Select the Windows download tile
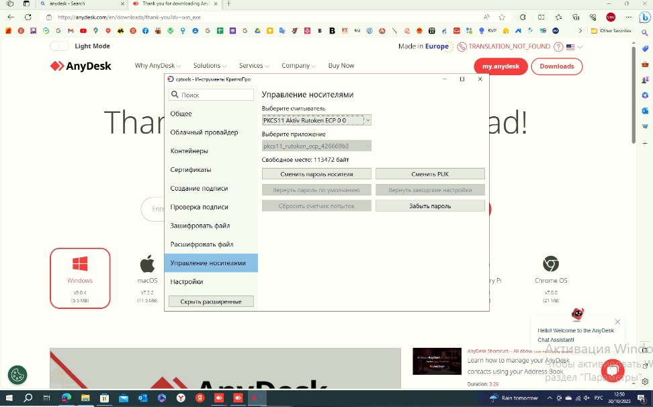 click(80, 278)
